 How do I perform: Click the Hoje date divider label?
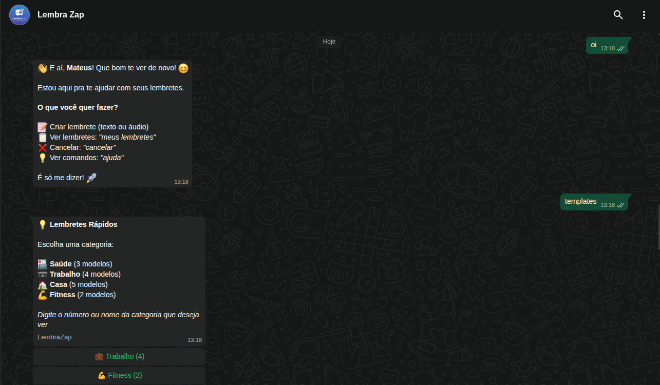329,41
